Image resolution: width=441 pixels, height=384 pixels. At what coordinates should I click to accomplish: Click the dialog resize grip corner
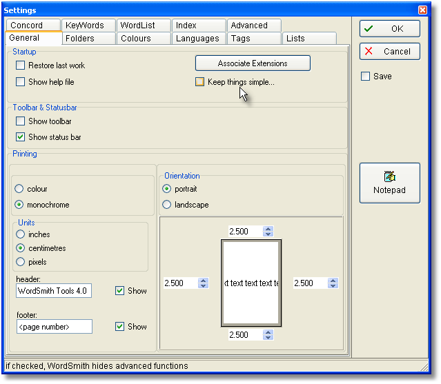pos(424,367)
